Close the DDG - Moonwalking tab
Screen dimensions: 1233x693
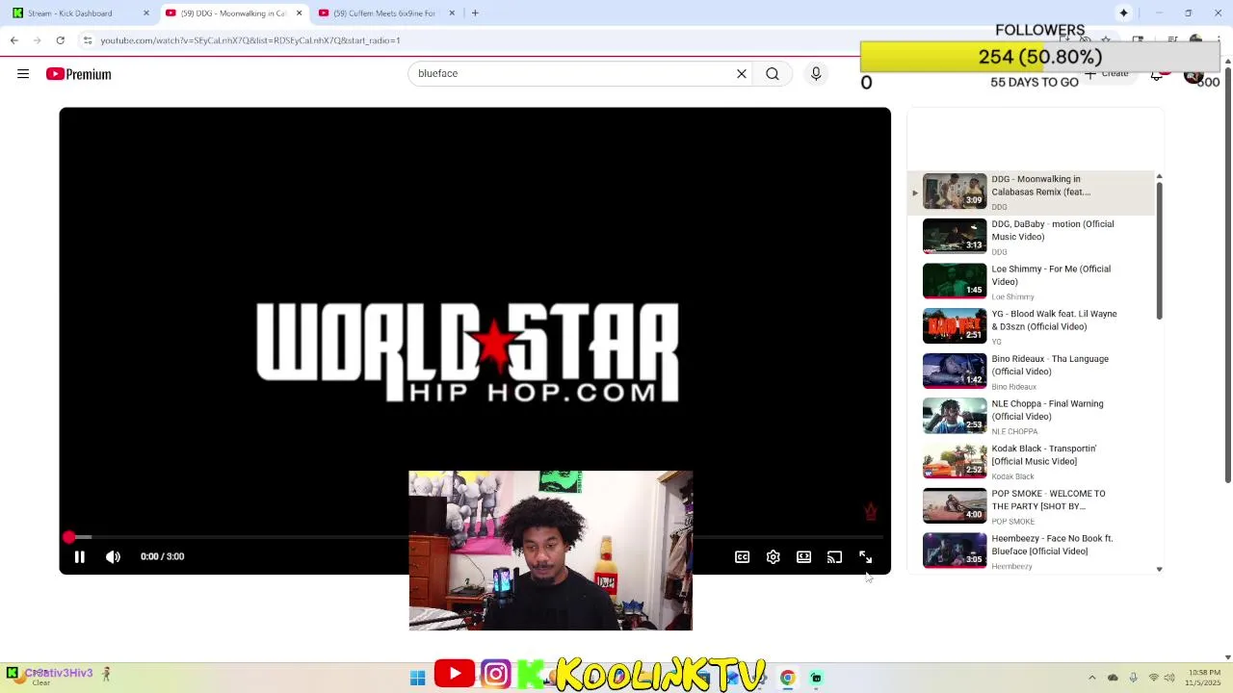(x=299, y=13)
